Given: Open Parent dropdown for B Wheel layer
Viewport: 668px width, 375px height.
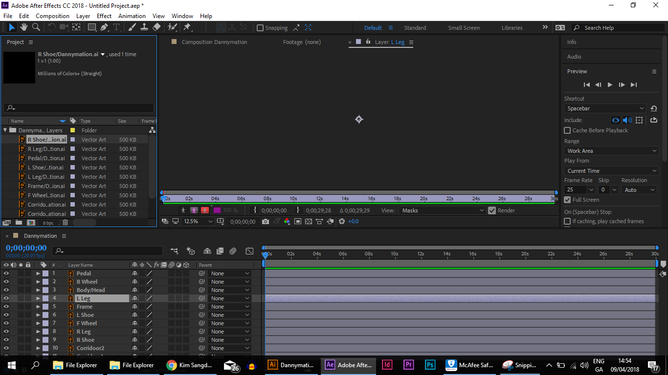Looking at the screenshot, I should pos(230,282).
